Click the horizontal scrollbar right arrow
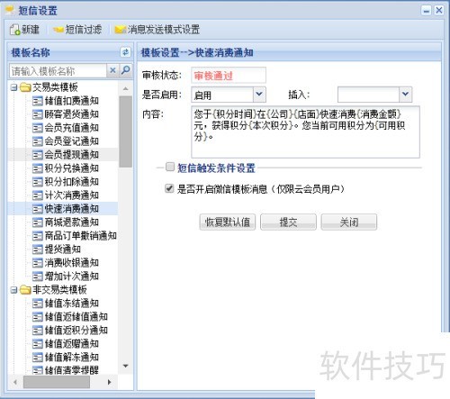Screen dimensions: 450x399 coord(109,382)
